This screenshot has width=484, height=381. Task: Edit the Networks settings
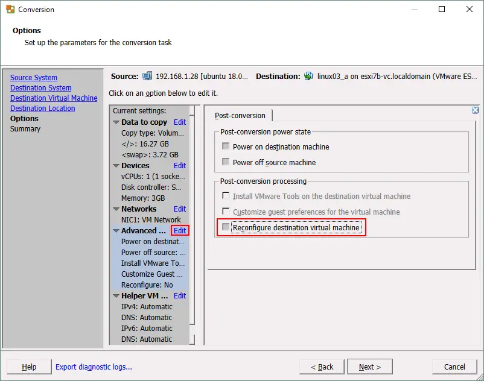point(180,209)
